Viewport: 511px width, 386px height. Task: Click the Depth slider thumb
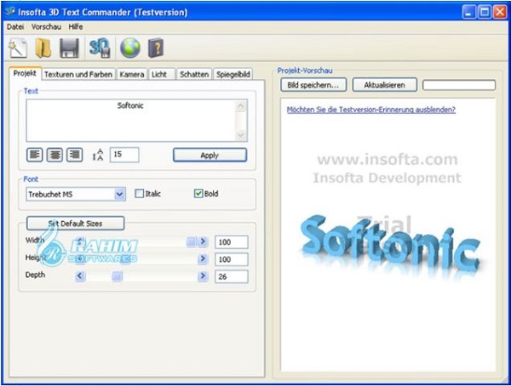(x=117, y=276)
